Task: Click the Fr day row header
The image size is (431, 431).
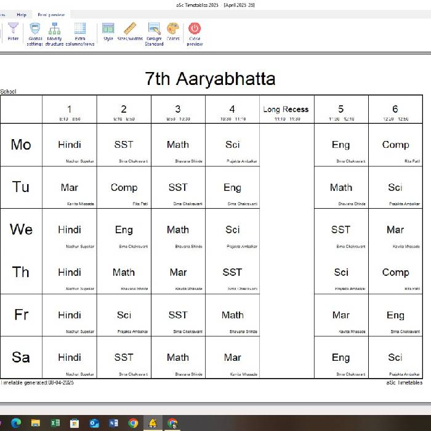Action: point(21,315)
